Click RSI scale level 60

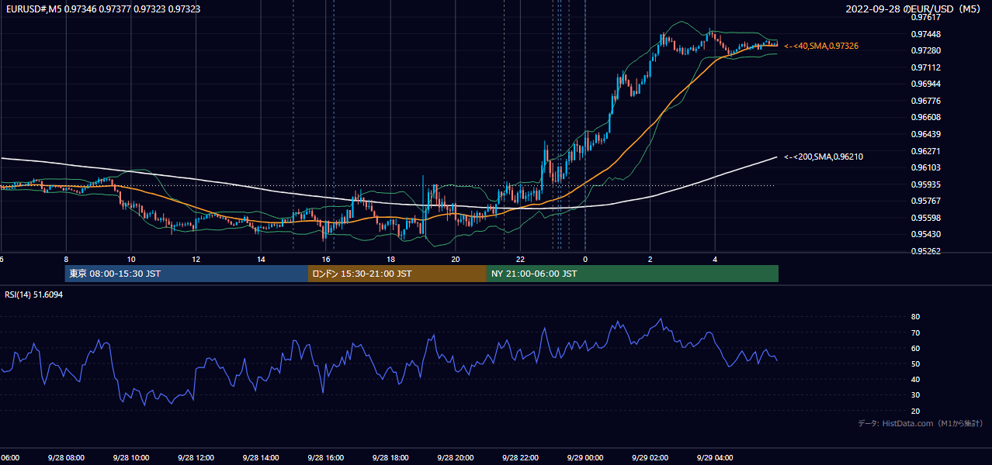[915, 348]
